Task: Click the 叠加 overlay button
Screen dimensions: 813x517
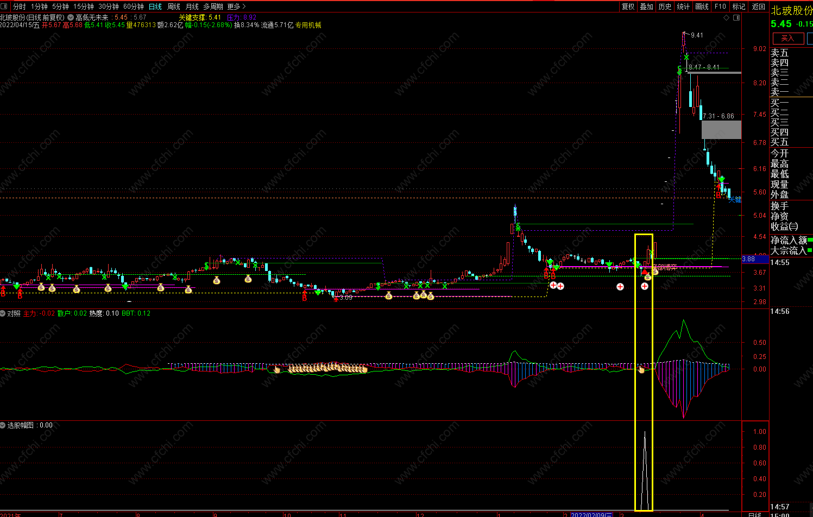Action: coord(647,7)
